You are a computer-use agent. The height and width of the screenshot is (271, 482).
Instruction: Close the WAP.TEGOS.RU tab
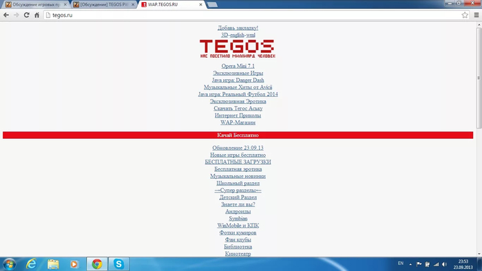[x=201, y=5]
